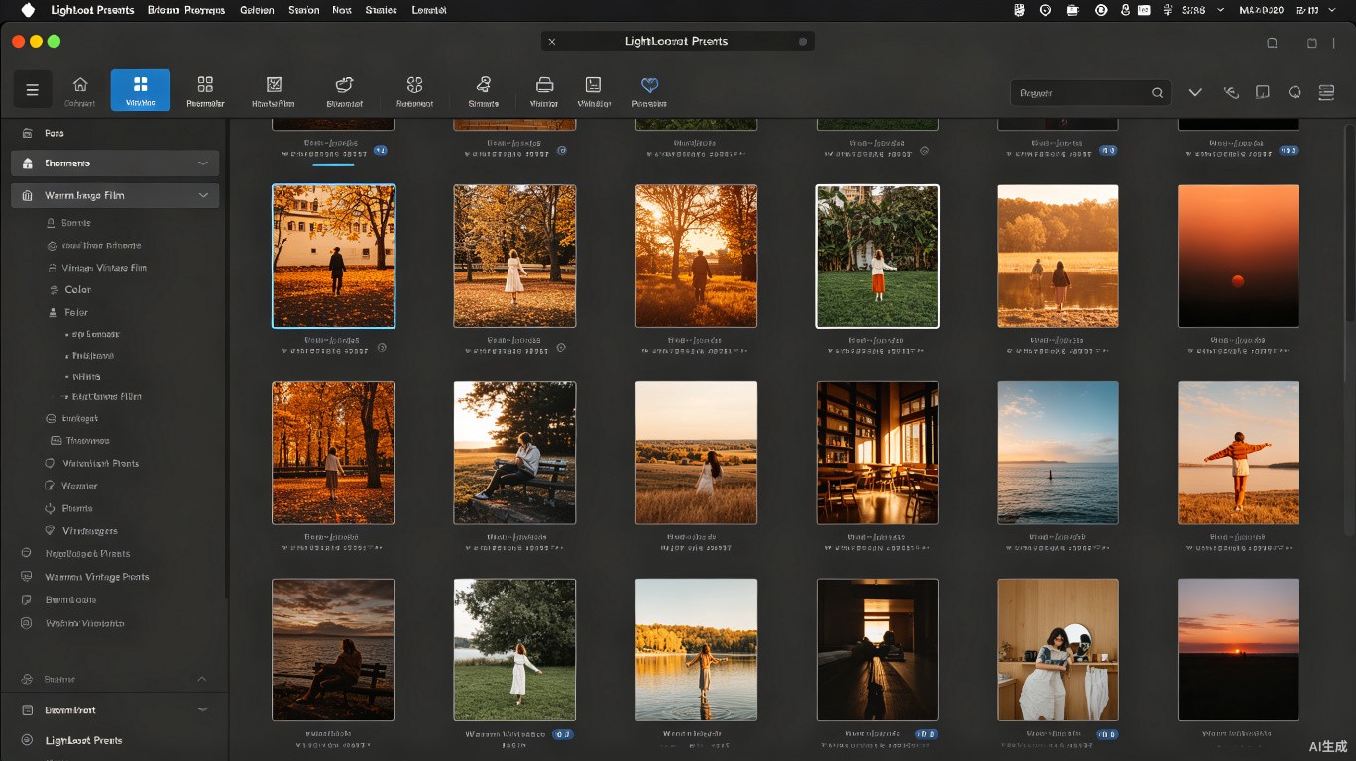Image resolution: width=1356 pixels, height=761 pixels.
Task: Close the LightLooat Prents title tab
Action: (x=552, y=42)
